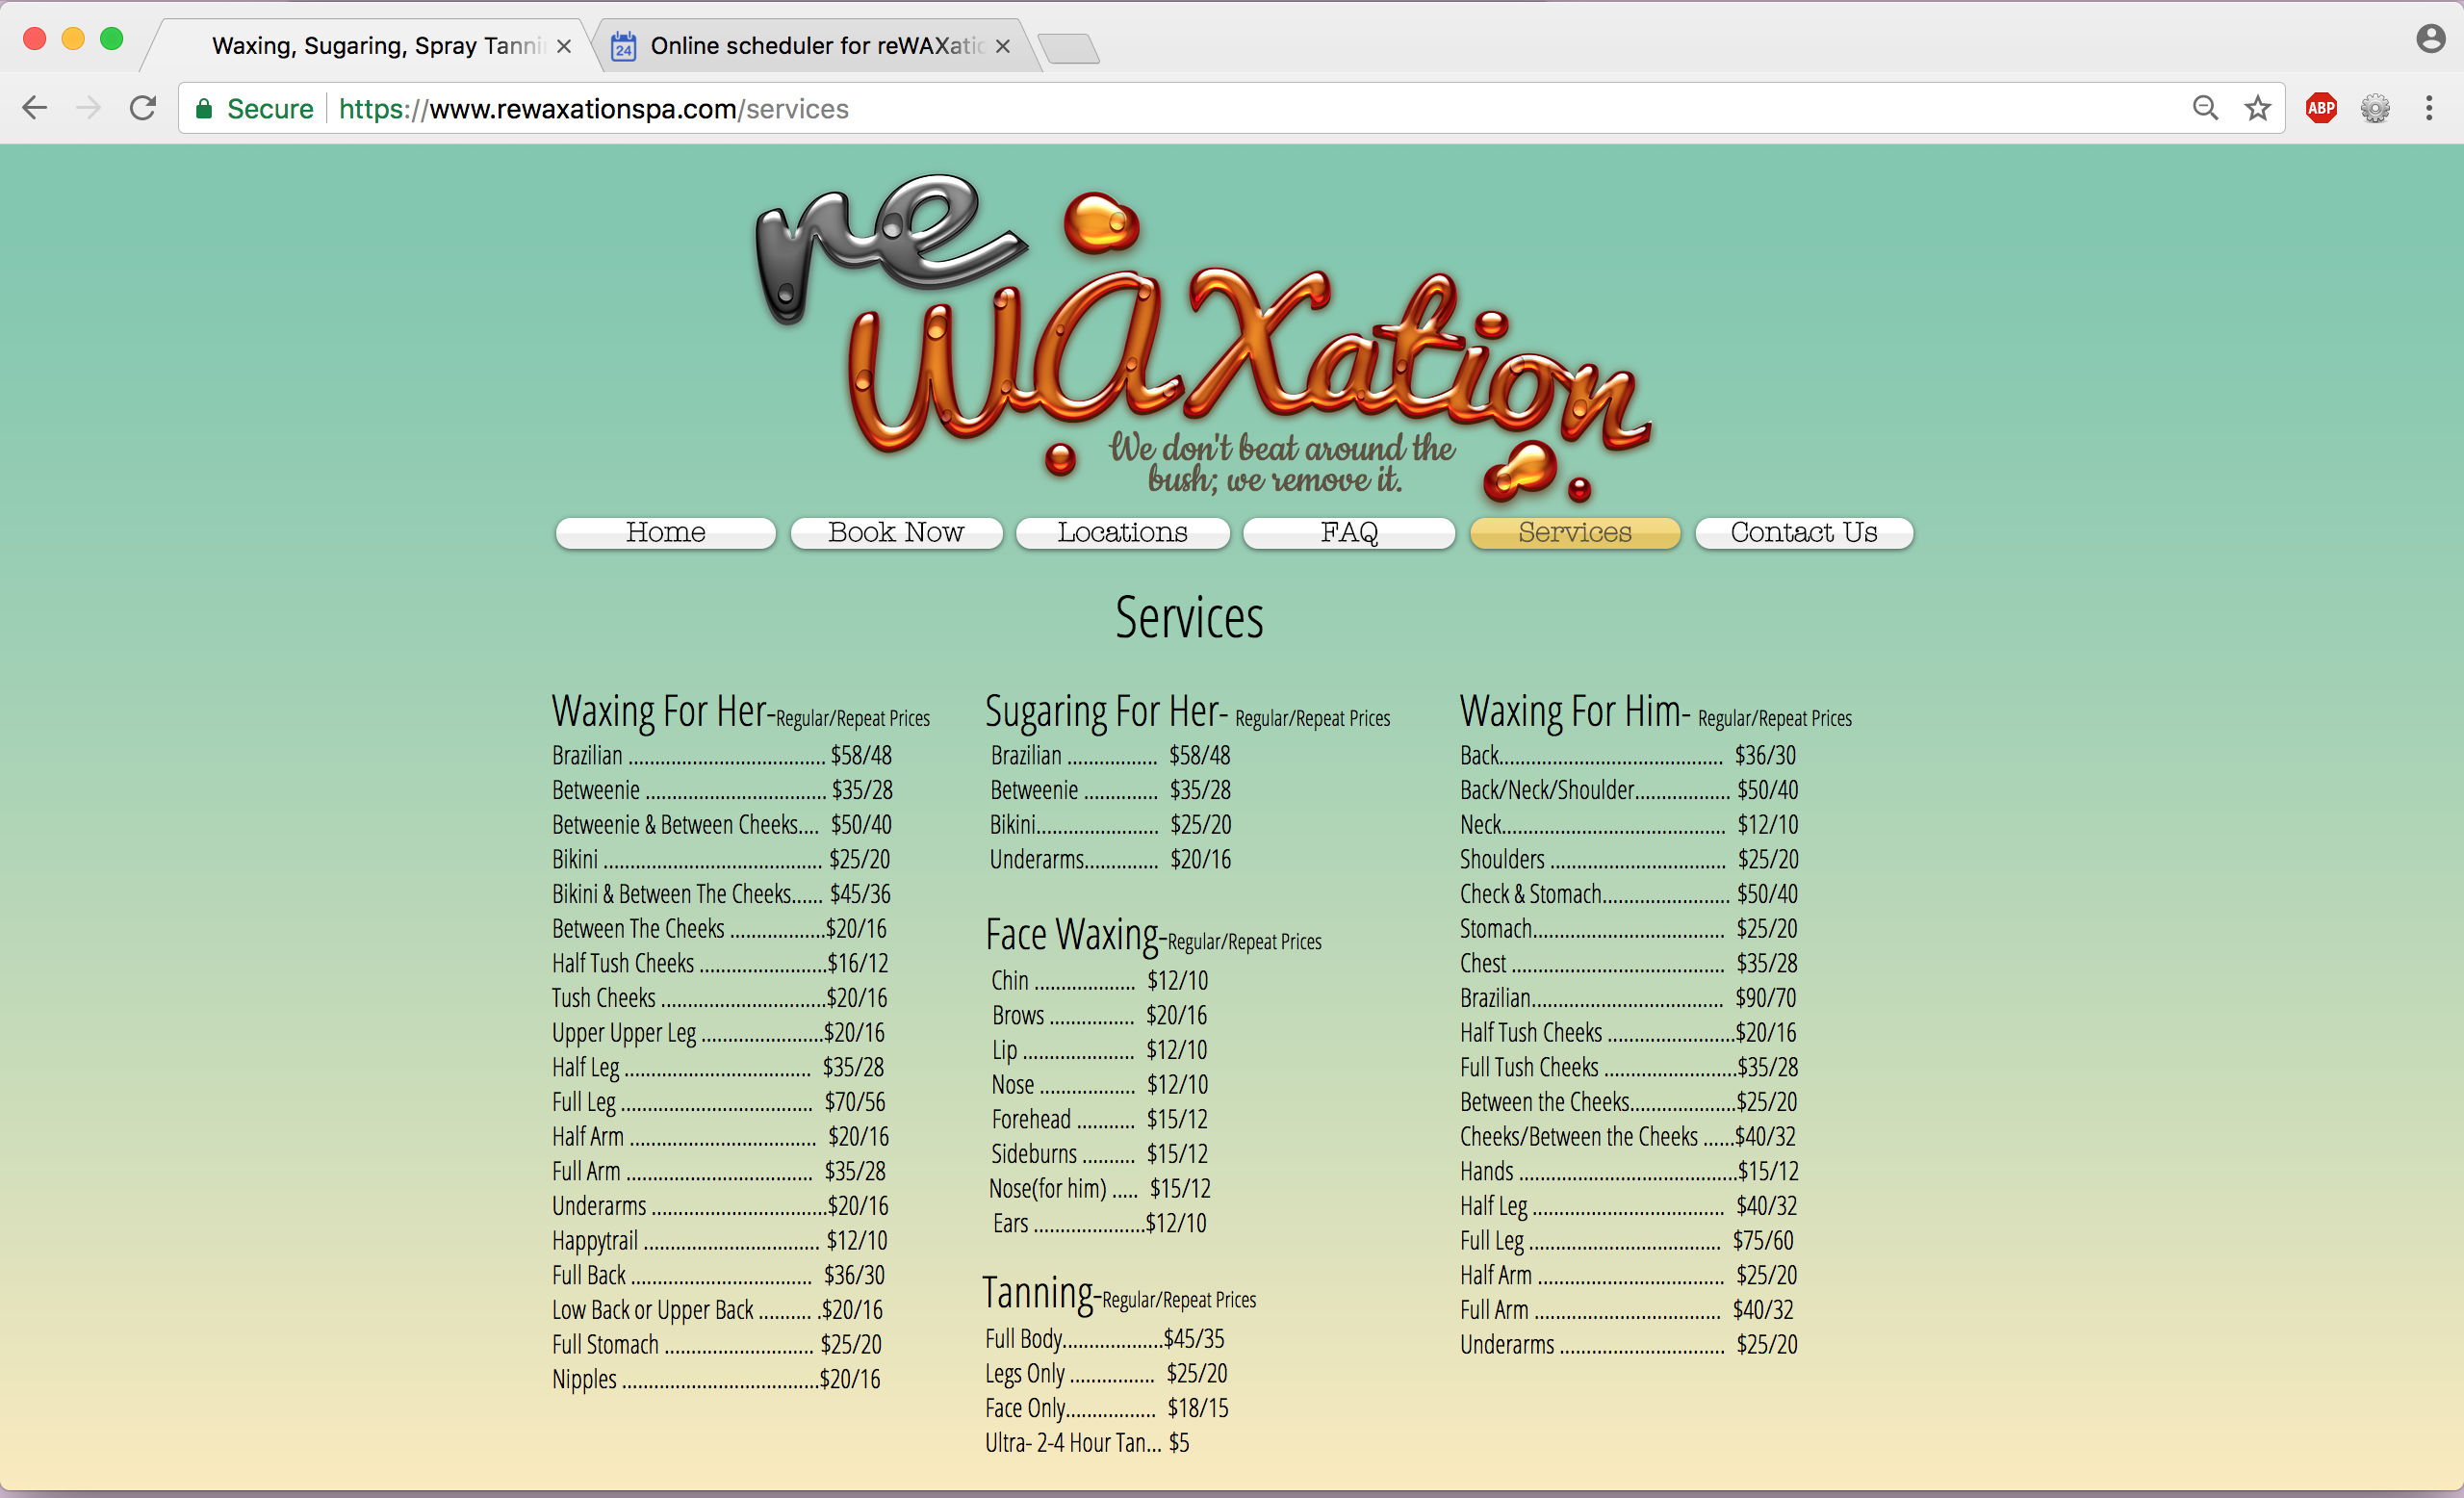Close the Online scheduler tab
2464x1498 pixels.
tap(1003, 46)
